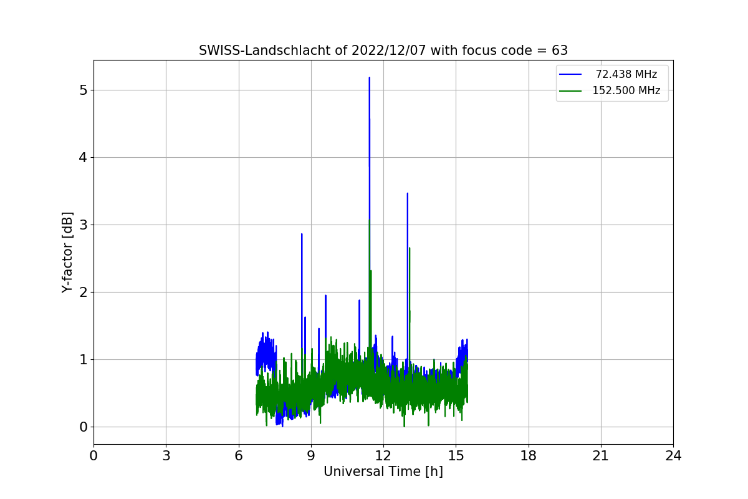This screenshot has height=499, width=748.
Task: Click y-axis tick label 5
Action: [83, 90]
